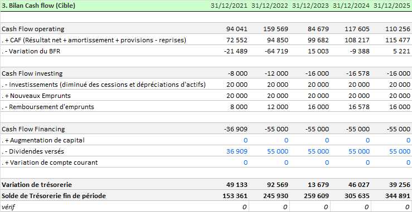The width and height of the screenshot is (412, 212).
Task: Select Cash Flow operating value 159 569
Action: (275, 29)
